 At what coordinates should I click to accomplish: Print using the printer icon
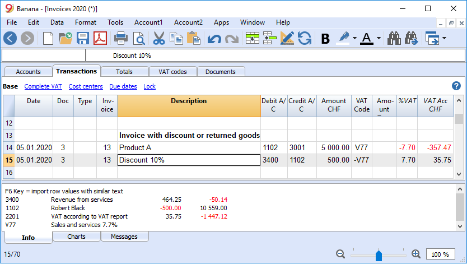click(x=121, y=39)
